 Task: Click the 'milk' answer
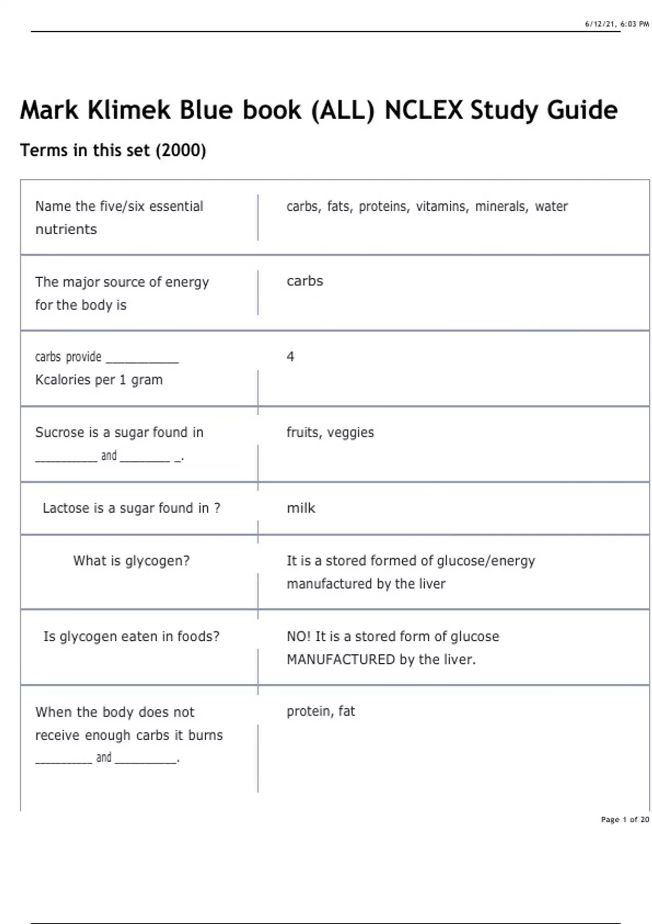[301, 508]
